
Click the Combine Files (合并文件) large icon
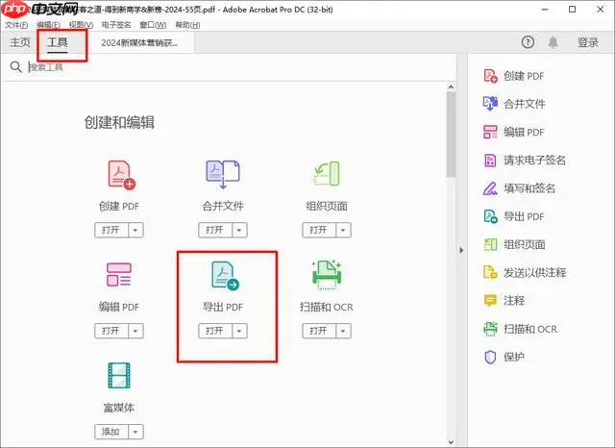[223, 174]
